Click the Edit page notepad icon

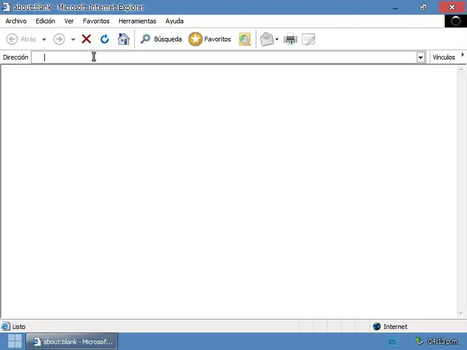pos(308,39)
